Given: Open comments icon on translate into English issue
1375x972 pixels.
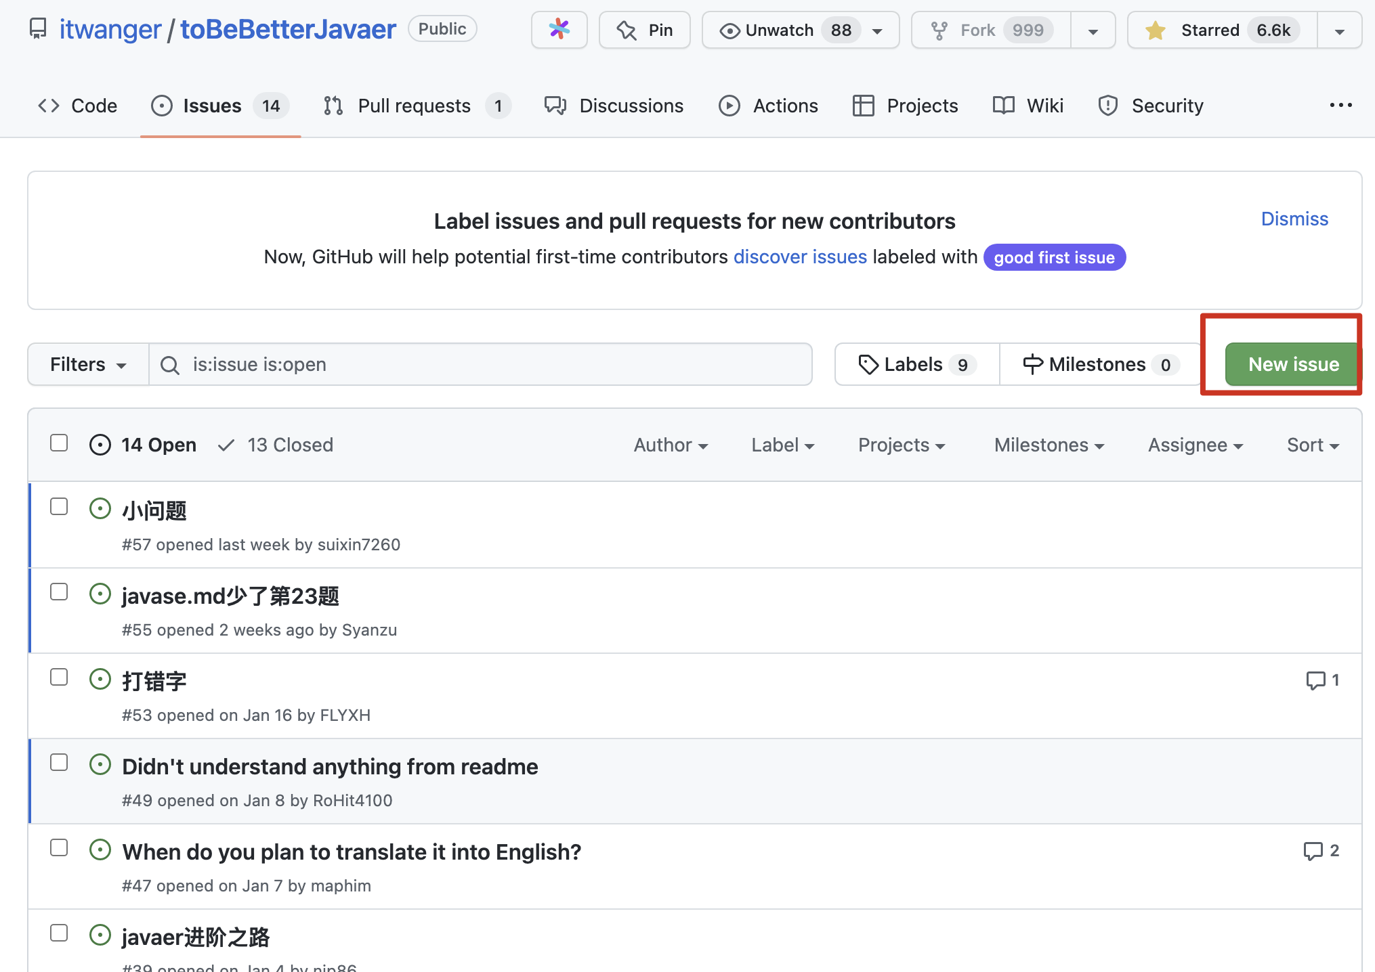Looking at the screenshot, I should tap(1321, 850).
